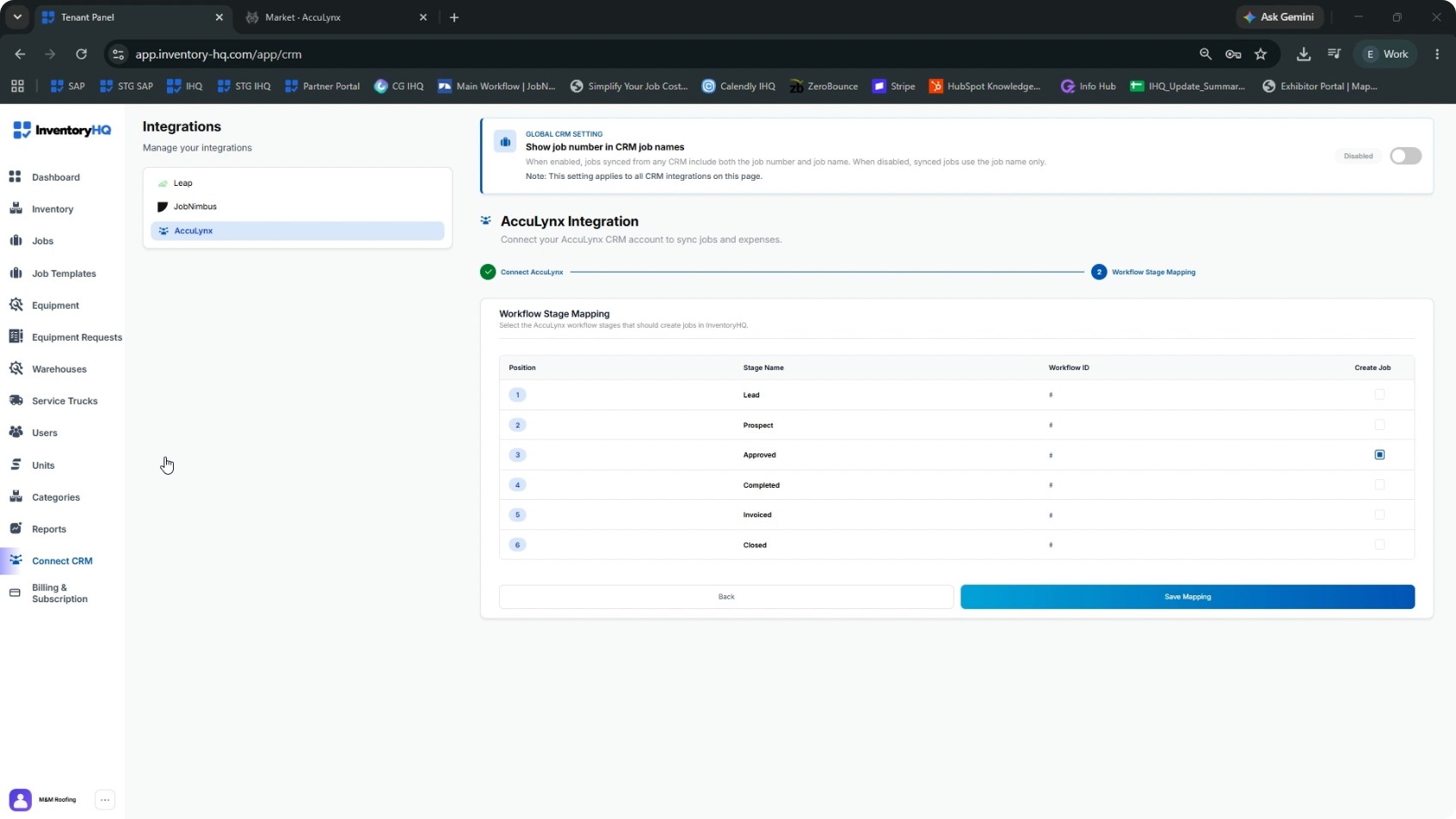Select JobNimbus integration
Image resolution: width=1456 pixels, height=819 pixels.
[x=297, y=206]
